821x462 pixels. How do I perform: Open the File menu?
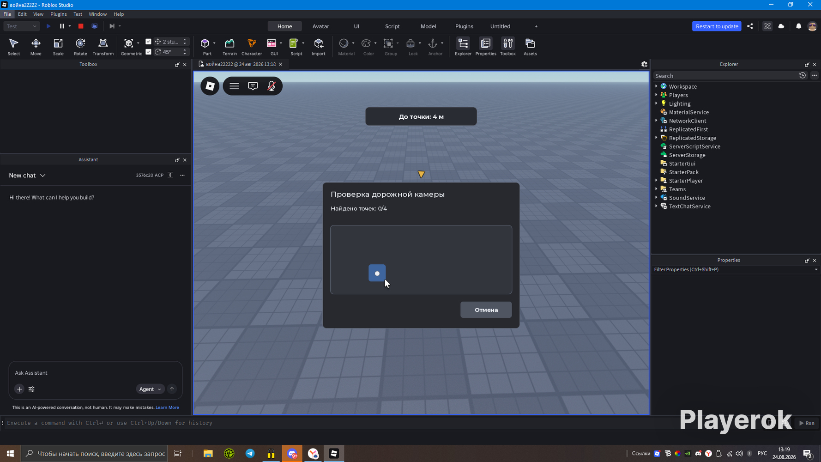click(x=7, y=14)
